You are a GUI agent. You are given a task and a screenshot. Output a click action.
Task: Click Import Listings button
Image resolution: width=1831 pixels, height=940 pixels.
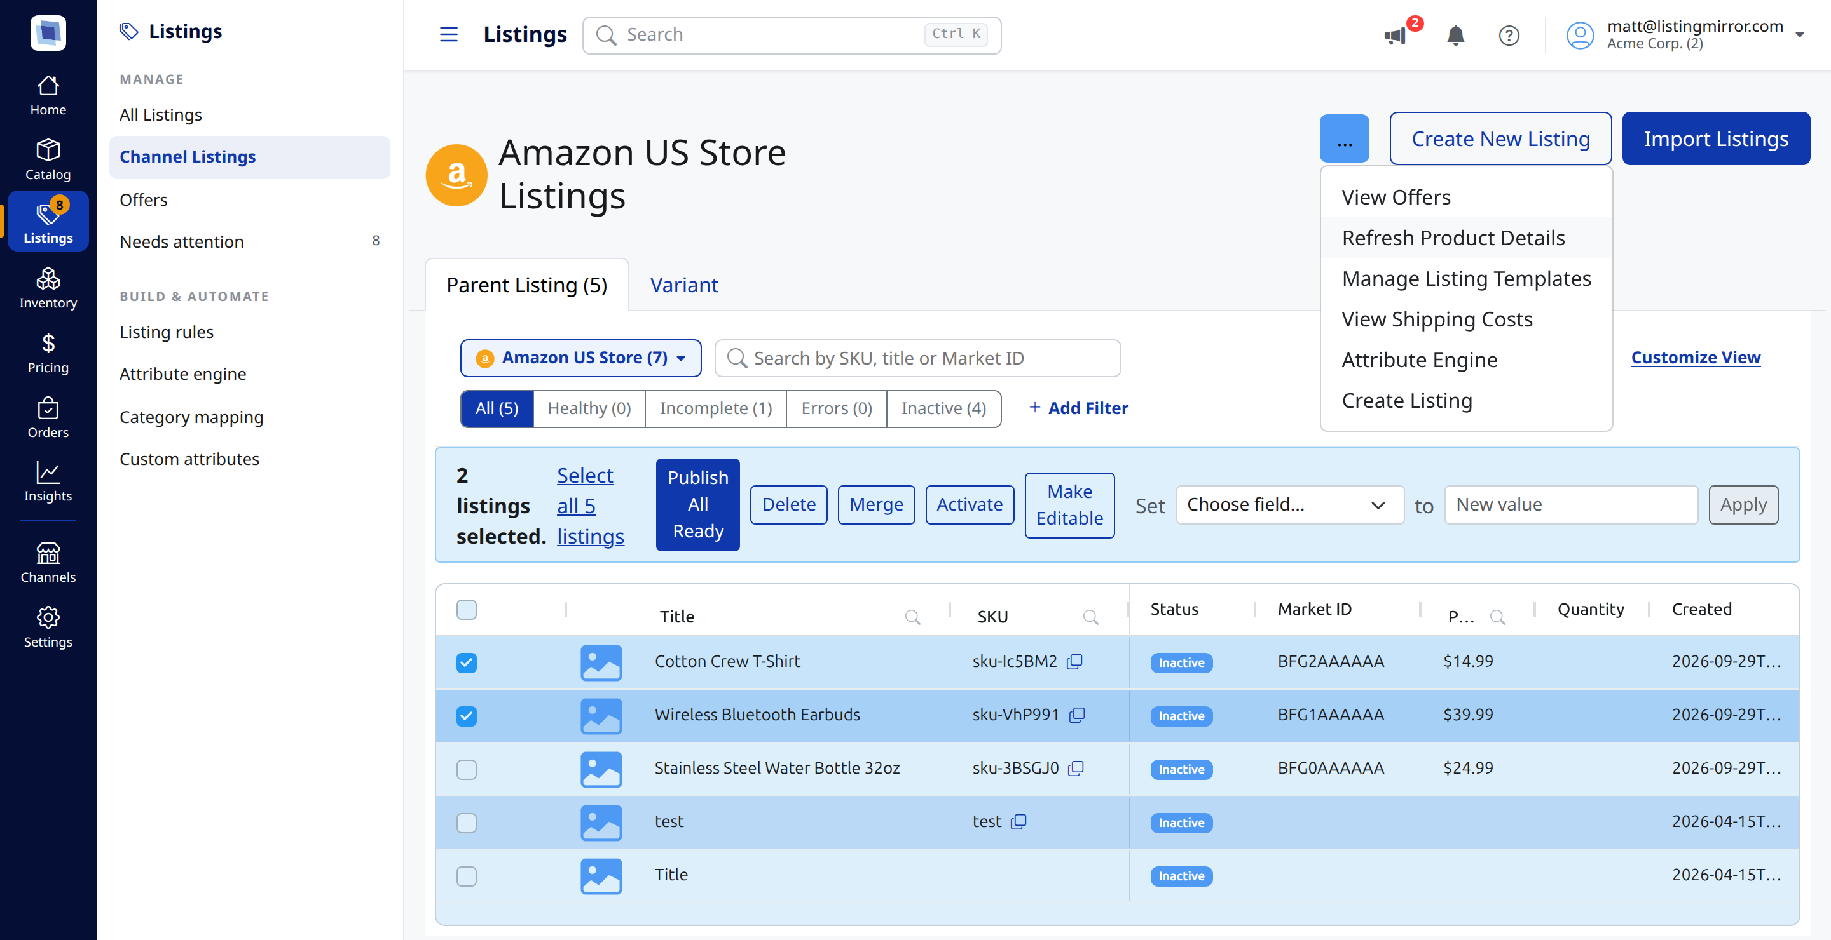pyautogui.click(x=1715, y=138)
